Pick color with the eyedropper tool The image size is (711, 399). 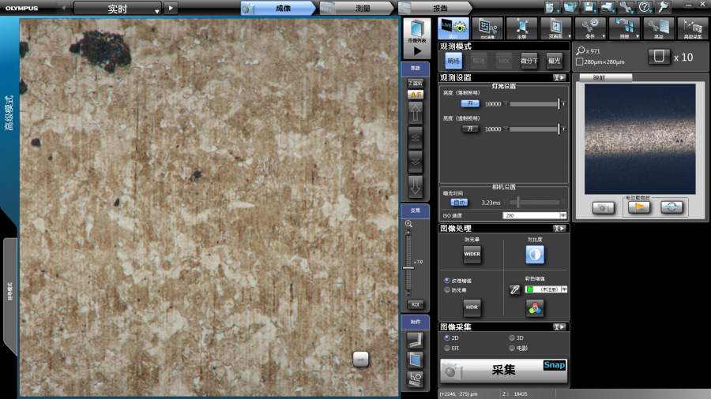pyautogui.click(x=514, y=289)
